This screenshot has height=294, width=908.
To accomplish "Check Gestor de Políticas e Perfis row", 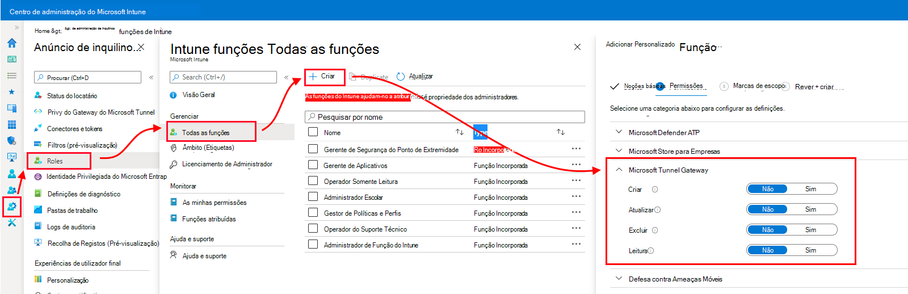I will [x=313, y=213].
